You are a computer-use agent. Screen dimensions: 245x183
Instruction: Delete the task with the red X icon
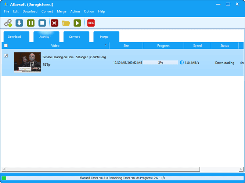click(54, 23)
